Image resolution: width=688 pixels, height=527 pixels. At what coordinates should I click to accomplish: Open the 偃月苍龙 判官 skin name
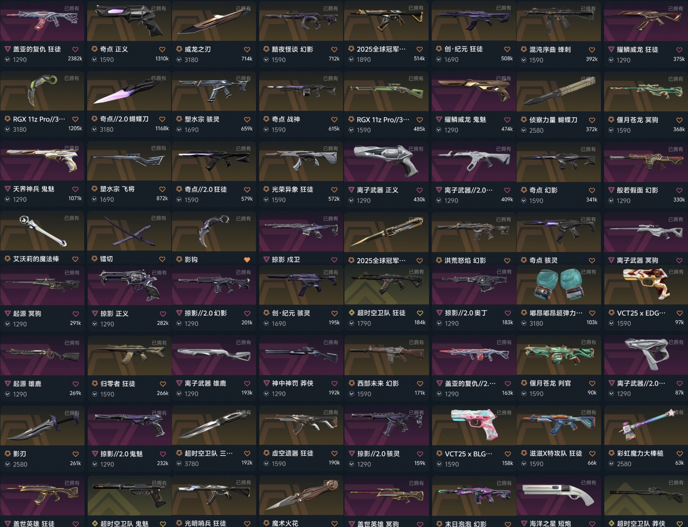click(x=550, y=383)
